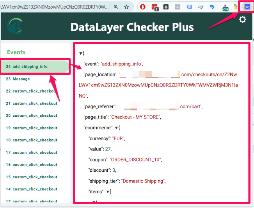Viewport: 254px width, 208px height.
Task: Click the browser address bar URL
Action: (54, 7)
